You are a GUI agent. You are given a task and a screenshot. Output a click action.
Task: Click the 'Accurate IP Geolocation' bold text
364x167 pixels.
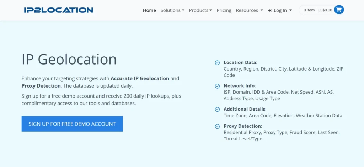click(x=140, y=78)
